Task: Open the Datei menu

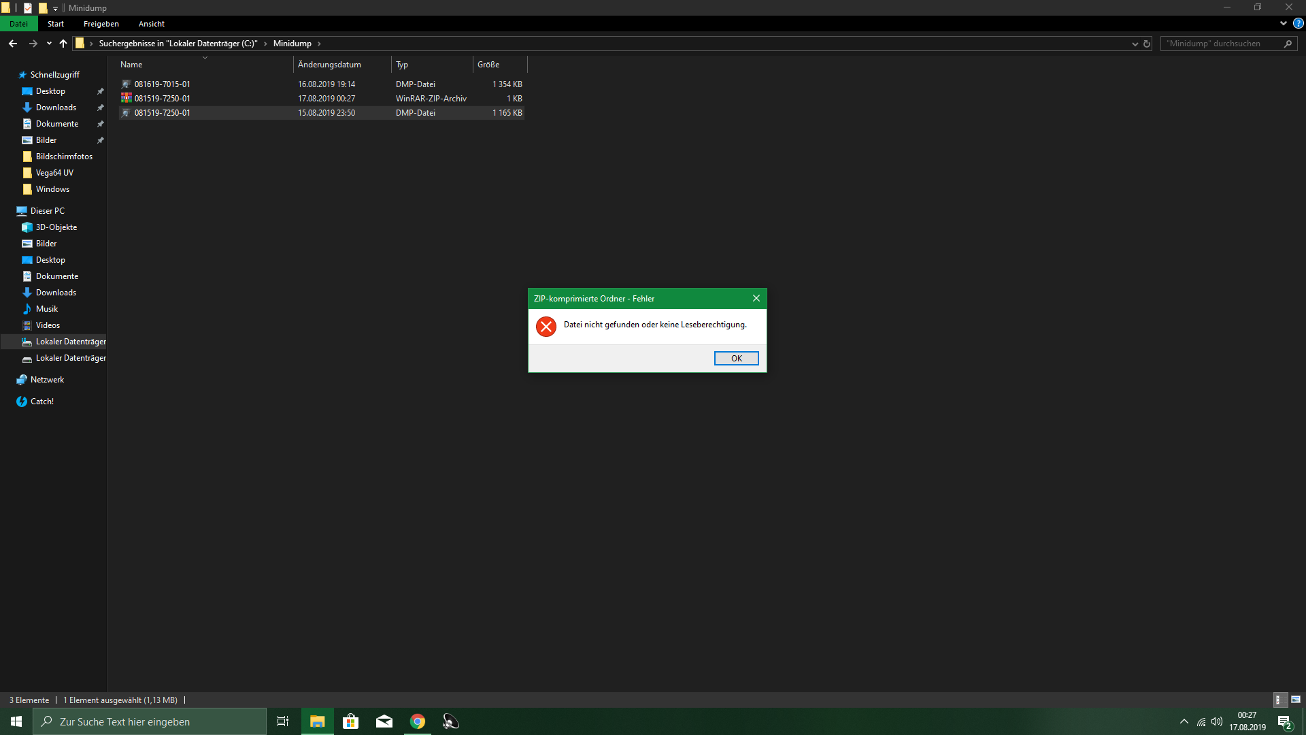Action: pyautogui.click(x=18, y=24)
